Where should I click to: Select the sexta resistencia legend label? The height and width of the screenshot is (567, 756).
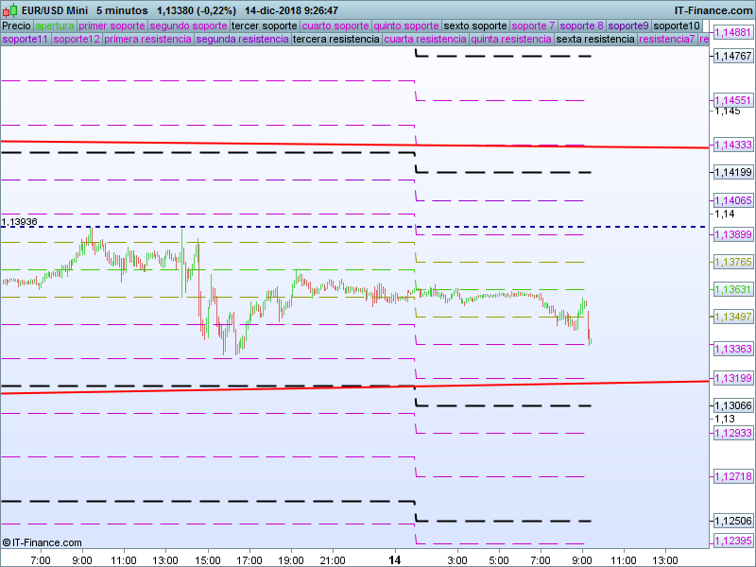point(595,40)
